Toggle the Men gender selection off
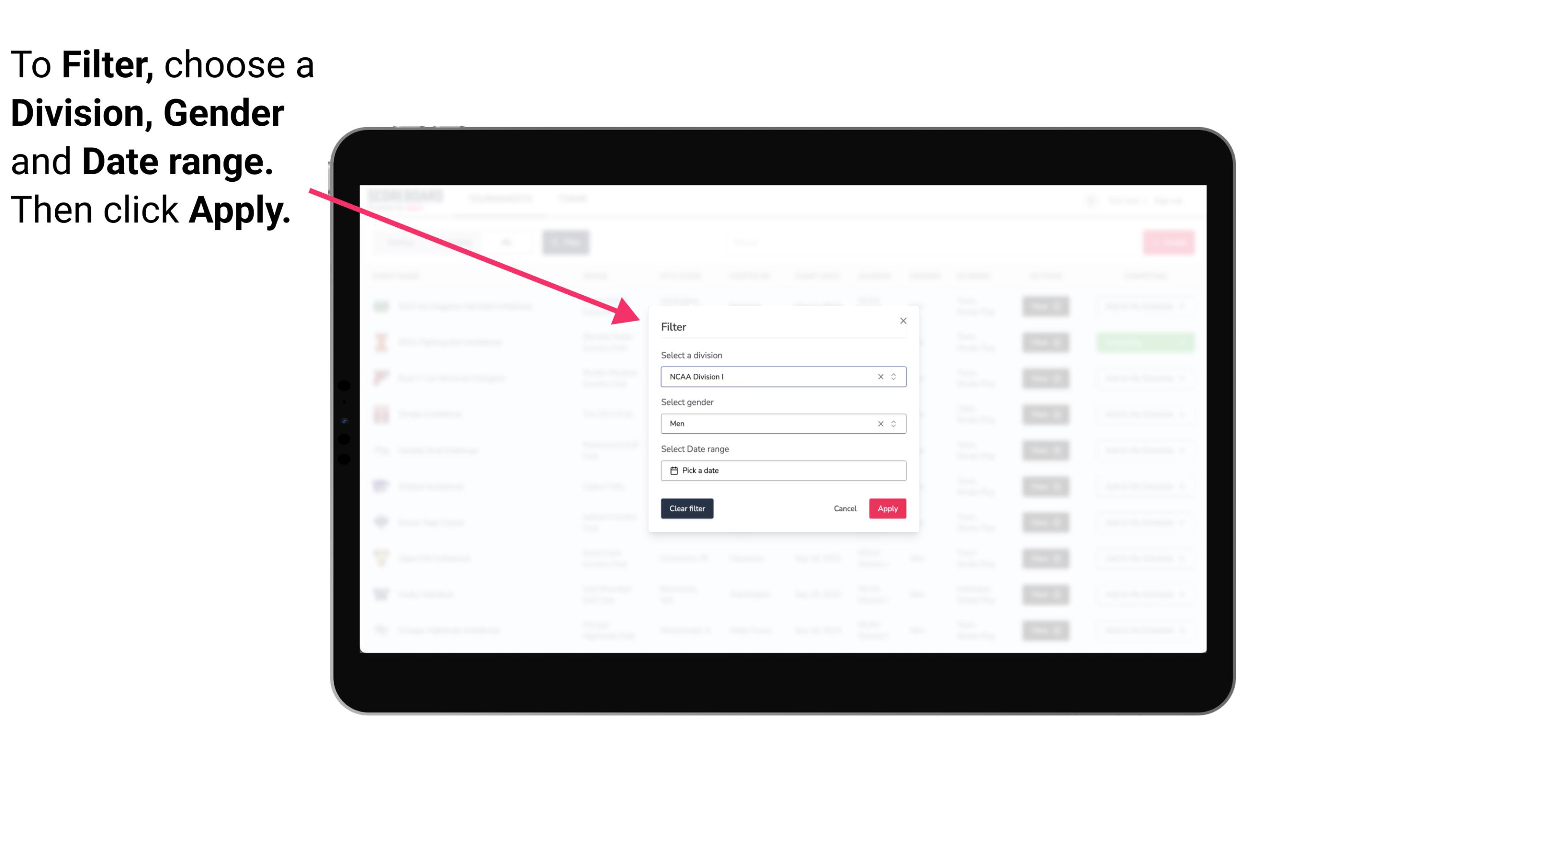The image size is (1564, 841). pyautogui.click(x=880, y=424)
